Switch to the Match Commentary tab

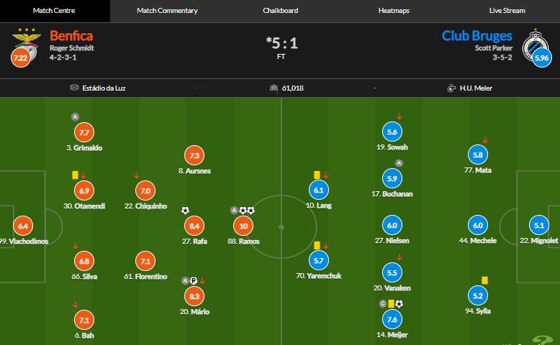[167, 11]
